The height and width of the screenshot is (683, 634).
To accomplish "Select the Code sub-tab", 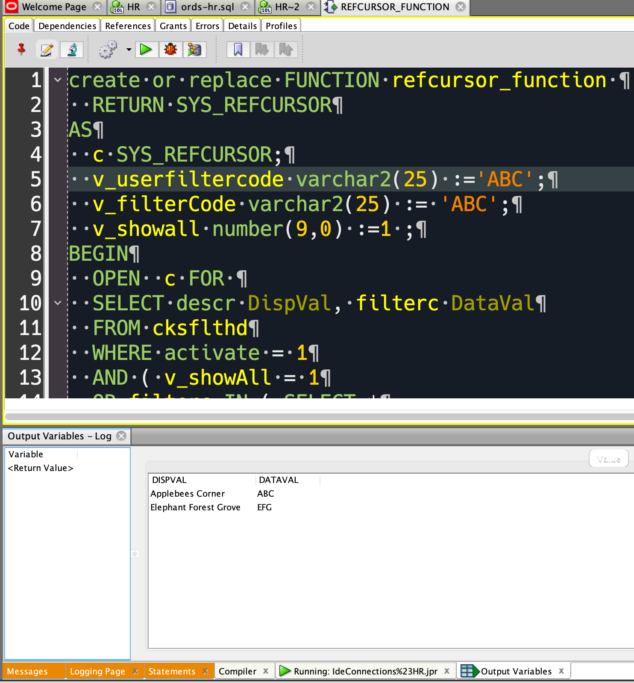I will pos(19,26).
